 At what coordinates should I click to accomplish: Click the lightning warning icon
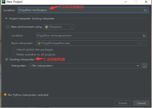[x=5, y=95]
